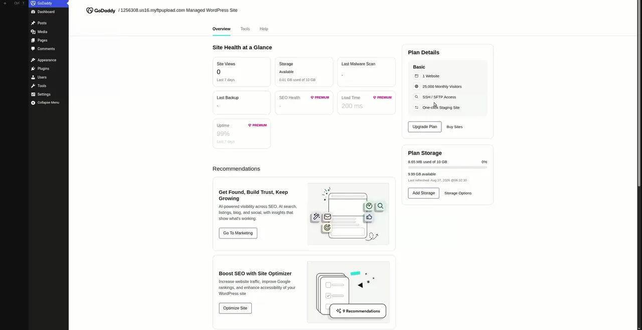Image resolution: width=642 pixels, height=330 pixels.
Task: Open the Site Views card
Action: (x=242, y=72)
